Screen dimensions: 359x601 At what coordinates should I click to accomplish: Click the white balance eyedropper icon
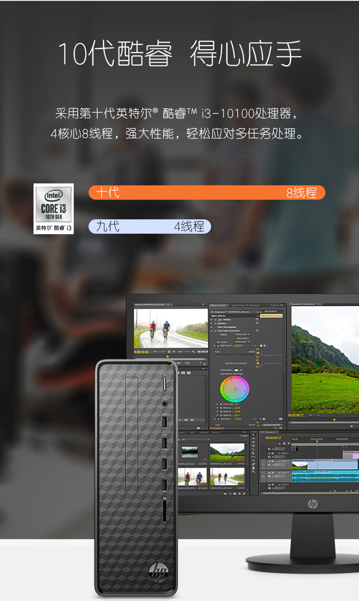click(x=241, y=370)
